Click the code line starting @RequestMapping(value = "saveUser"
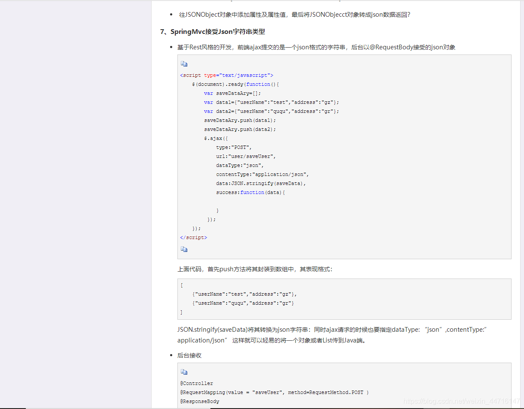524x409 pixels. (x=274, y=392)
